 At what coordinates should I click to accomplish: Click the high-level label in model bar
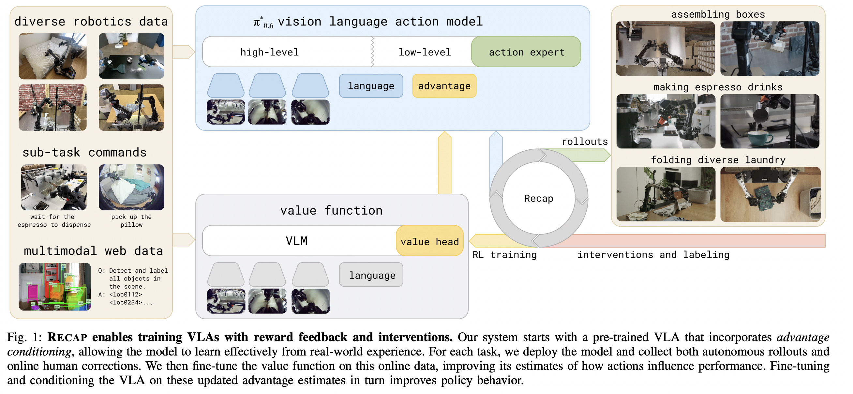pyautogui.click(x=269, y=52)
